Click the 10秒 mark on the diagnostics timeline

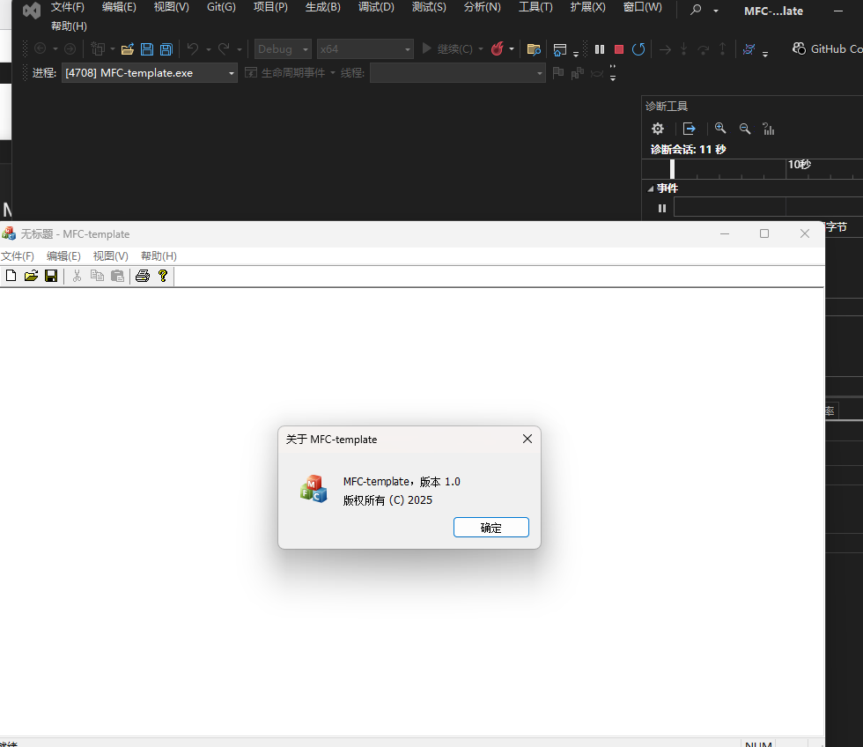pyautogui.click(x=800, y=164)
